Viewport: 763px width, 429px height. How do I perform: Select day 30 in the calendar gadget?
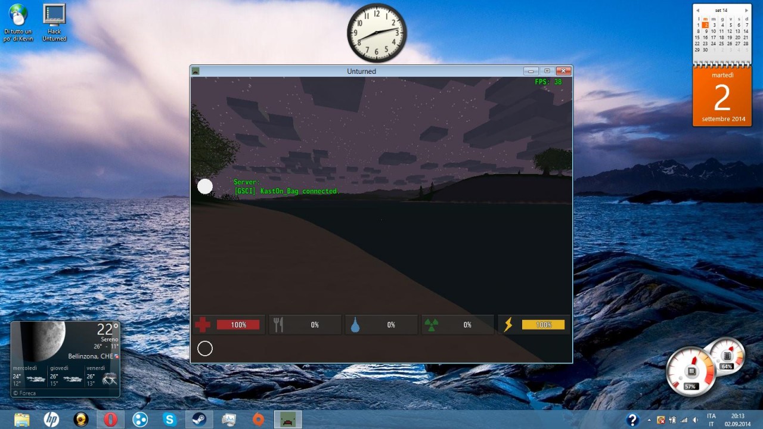click(705, 50)
